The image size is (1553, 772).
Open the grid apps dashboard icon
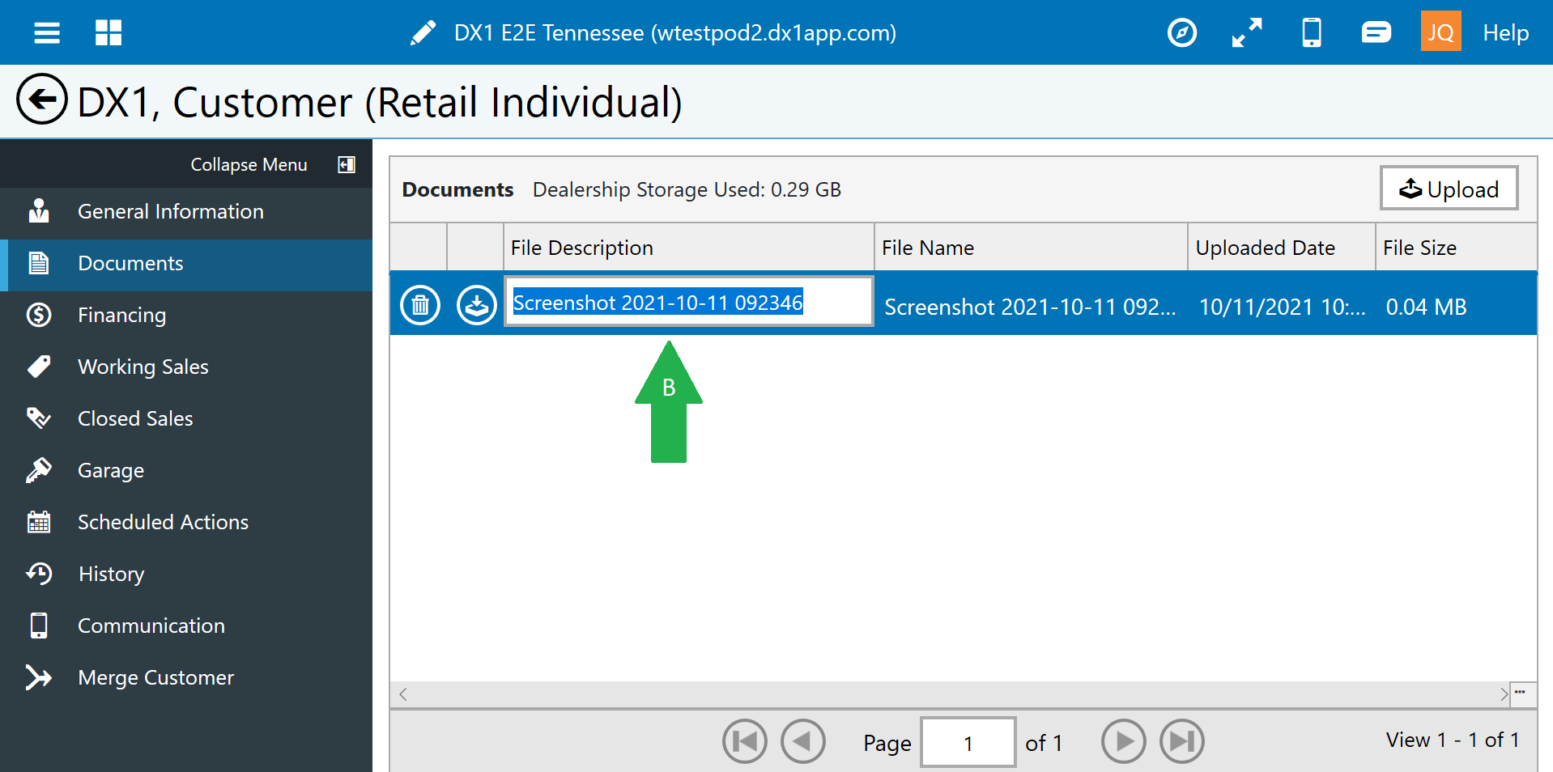(108, 33)
